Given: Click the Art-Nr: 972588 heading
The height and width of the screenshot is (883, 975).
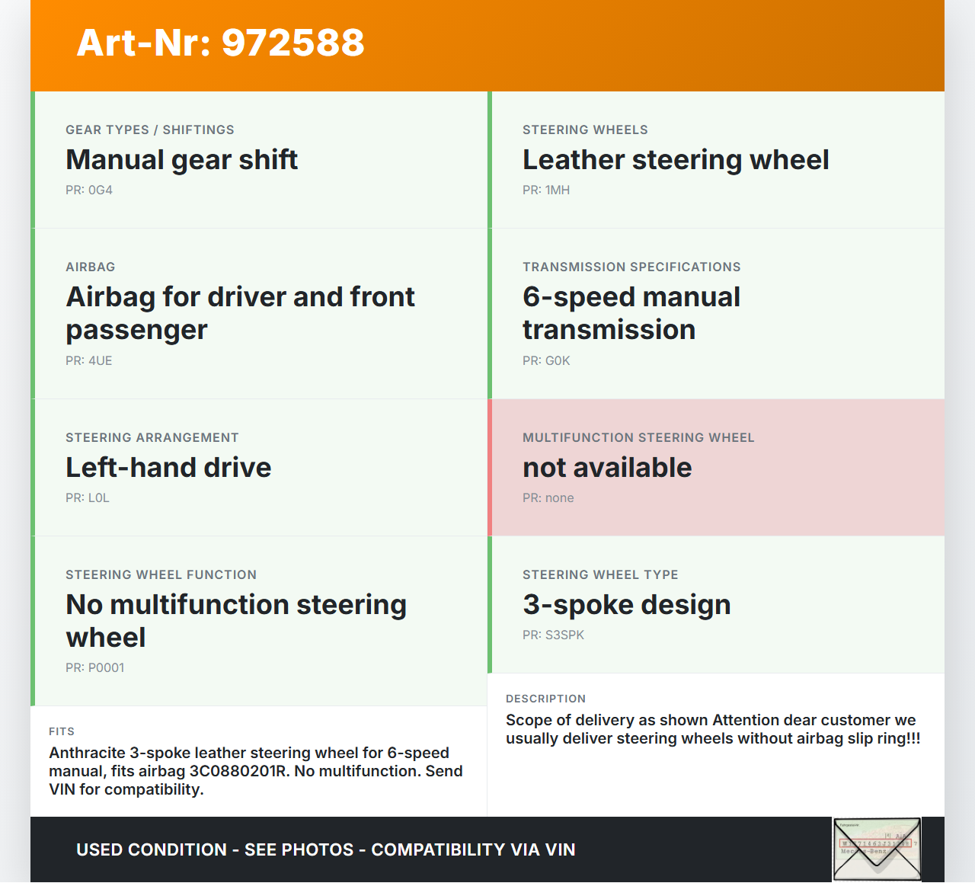Looking at the screenshot, I should (221, 43).
